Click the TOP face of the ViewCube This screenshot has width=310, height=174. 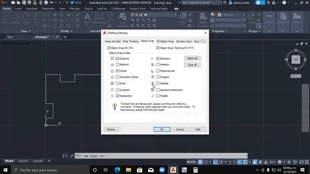(x=296, y=59)
